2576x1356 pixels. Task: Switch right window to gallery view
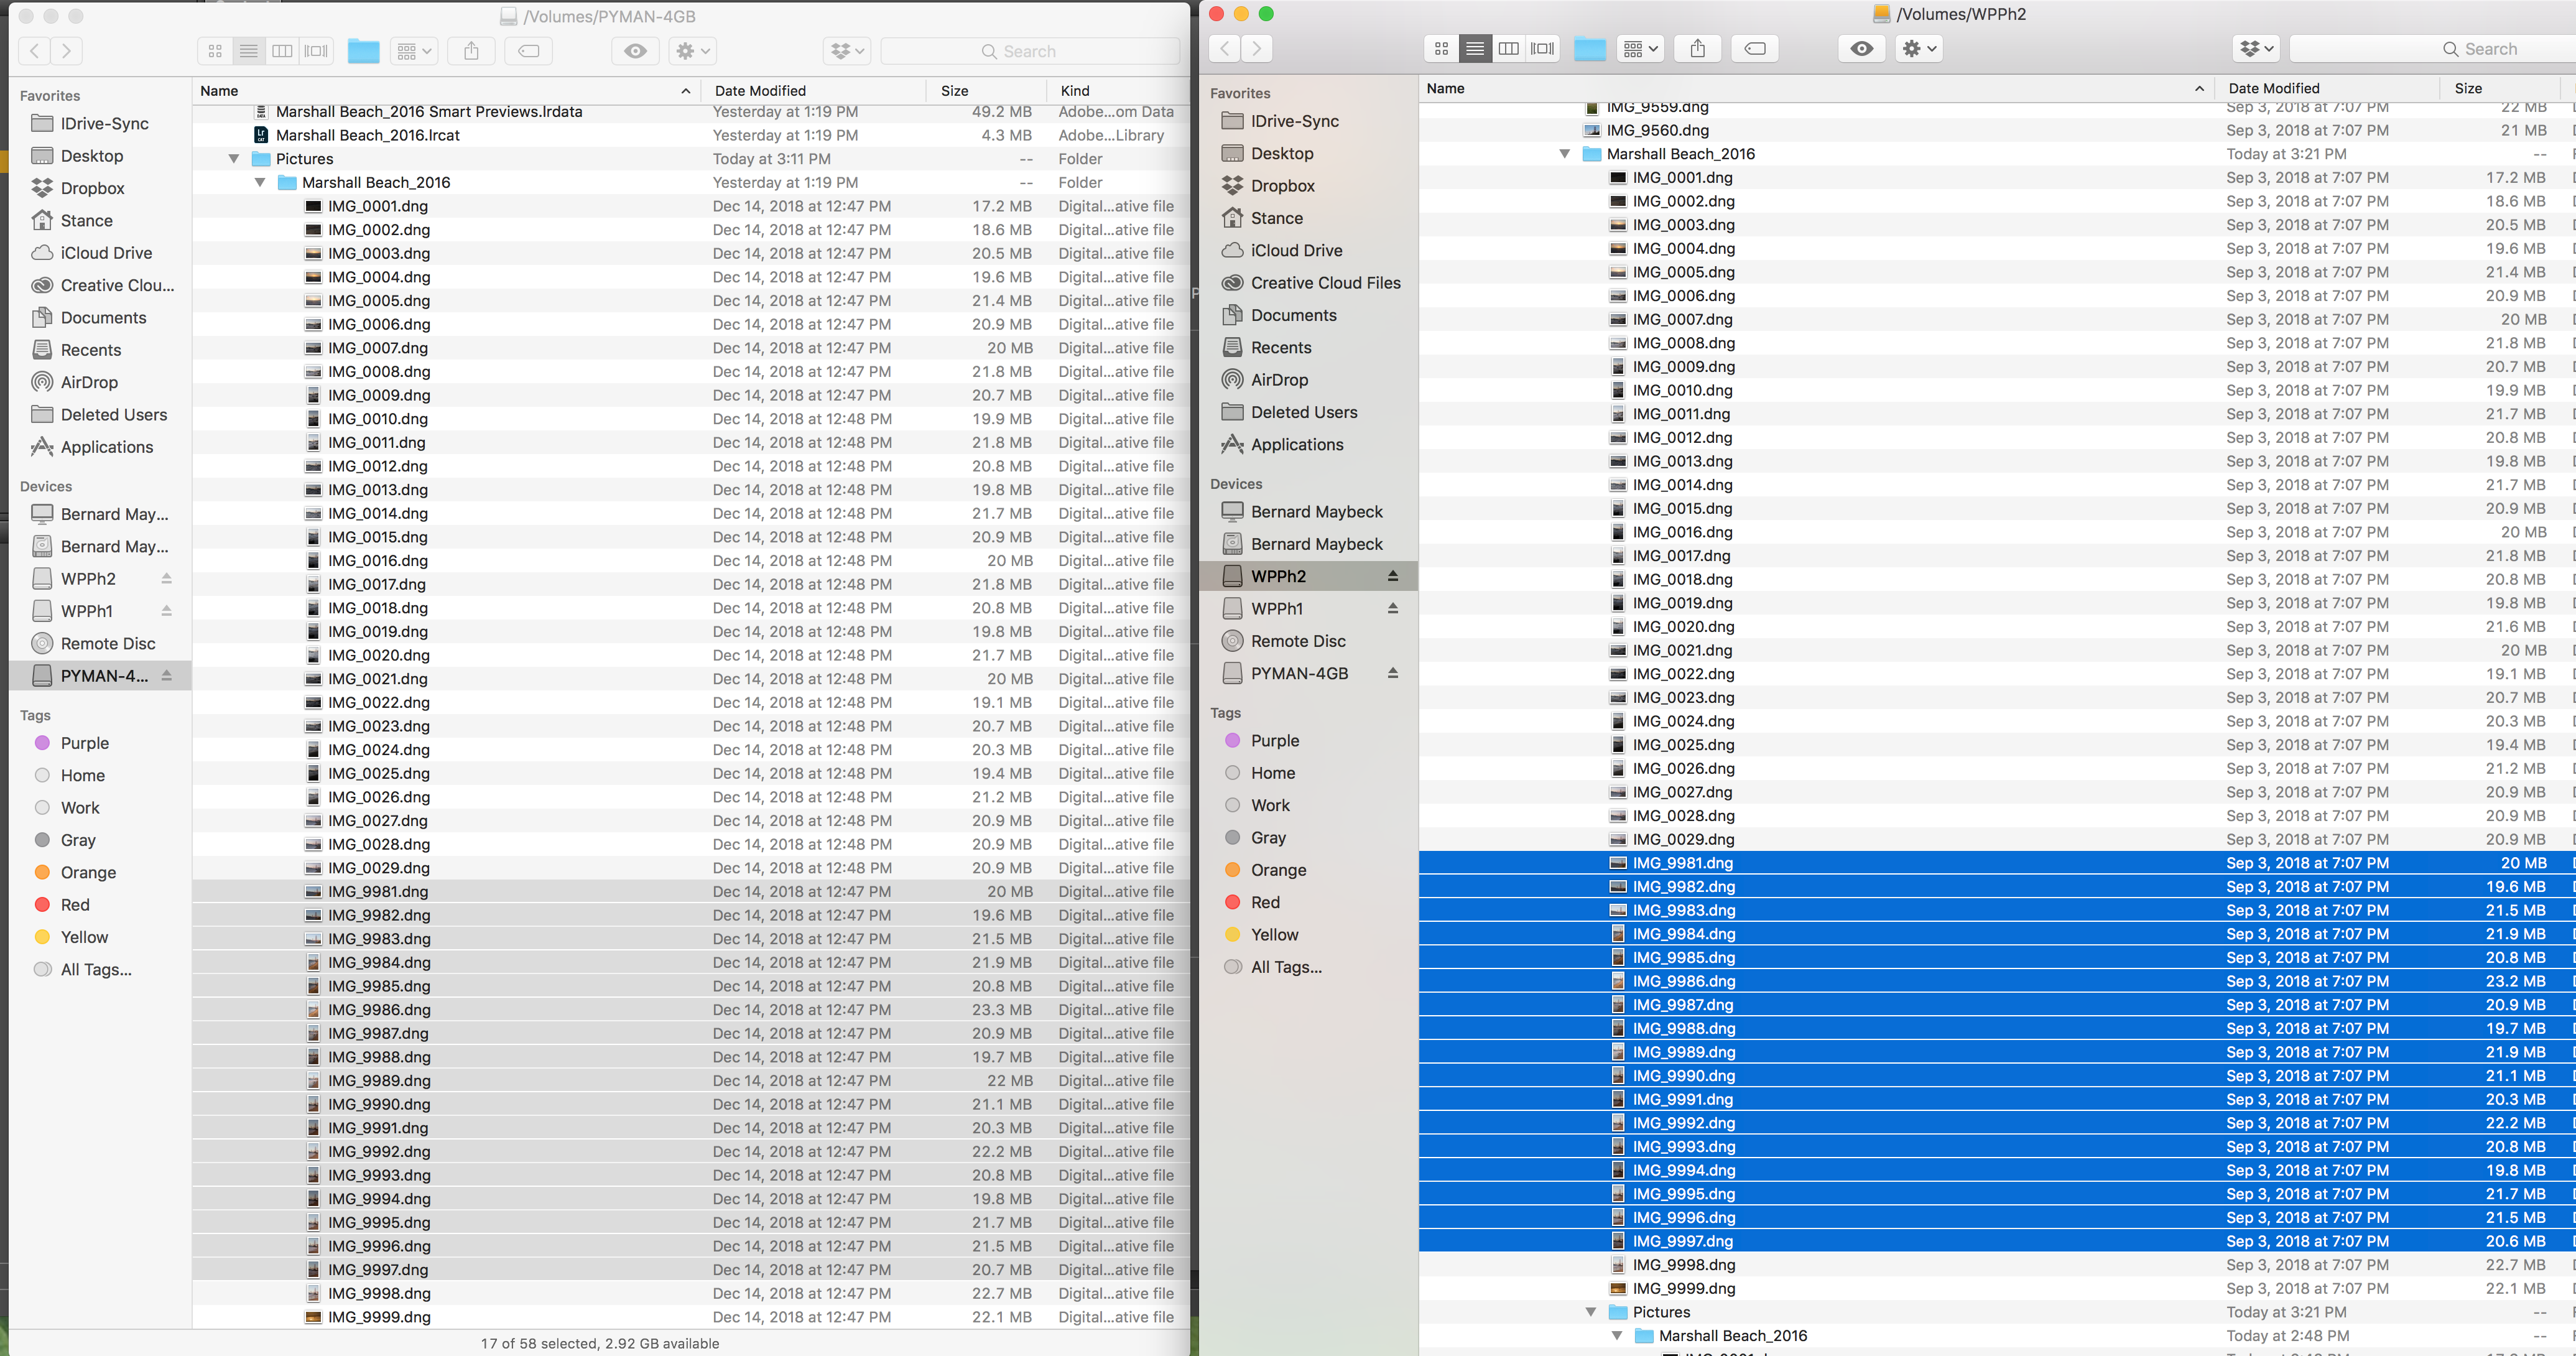(x=1543, y=48)
